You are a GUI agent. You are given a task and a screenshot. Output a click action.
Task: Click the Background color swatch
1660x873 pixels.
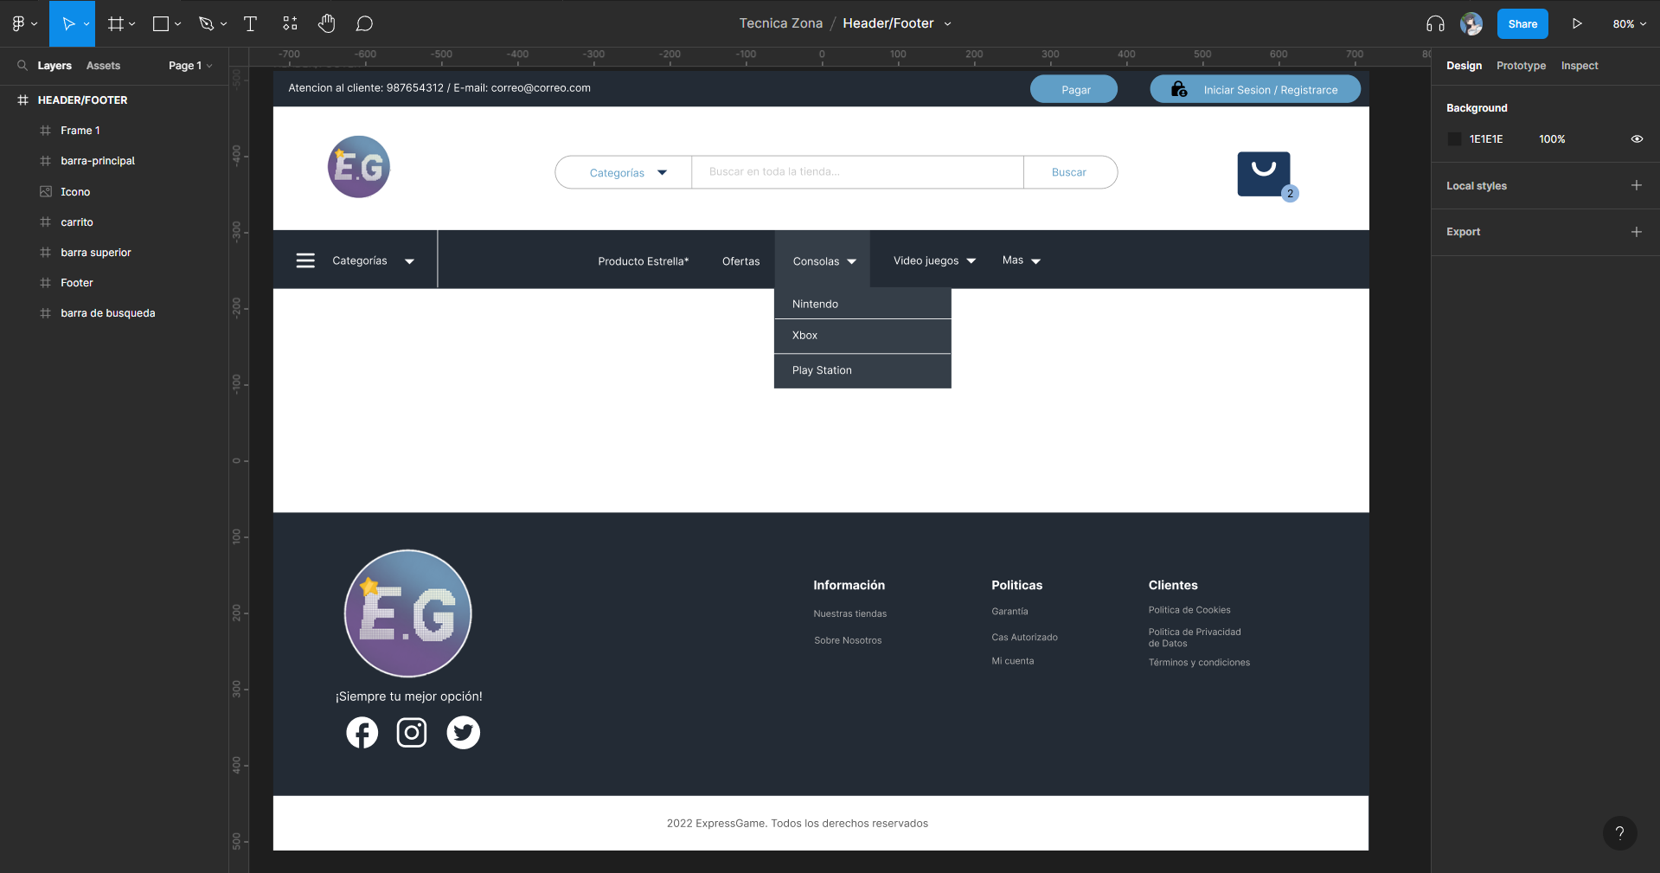[x=1453, y=138]
